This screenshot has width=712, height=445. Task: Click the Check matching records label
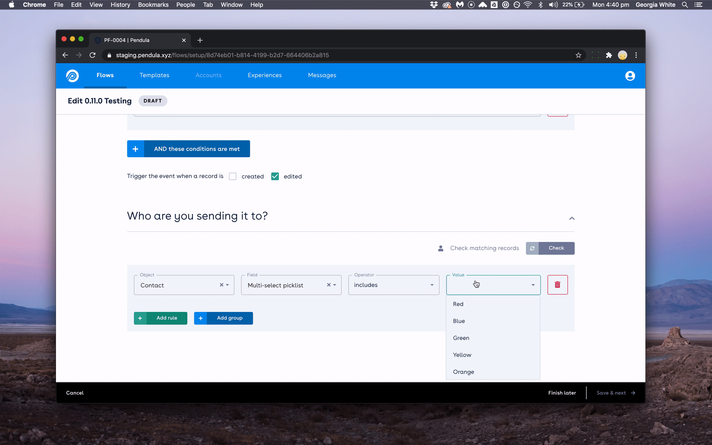484,248
